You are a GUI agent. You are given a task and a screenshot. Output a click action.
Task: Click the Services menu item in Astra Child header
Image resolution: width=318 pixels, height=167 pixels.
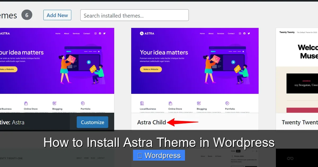220,33
